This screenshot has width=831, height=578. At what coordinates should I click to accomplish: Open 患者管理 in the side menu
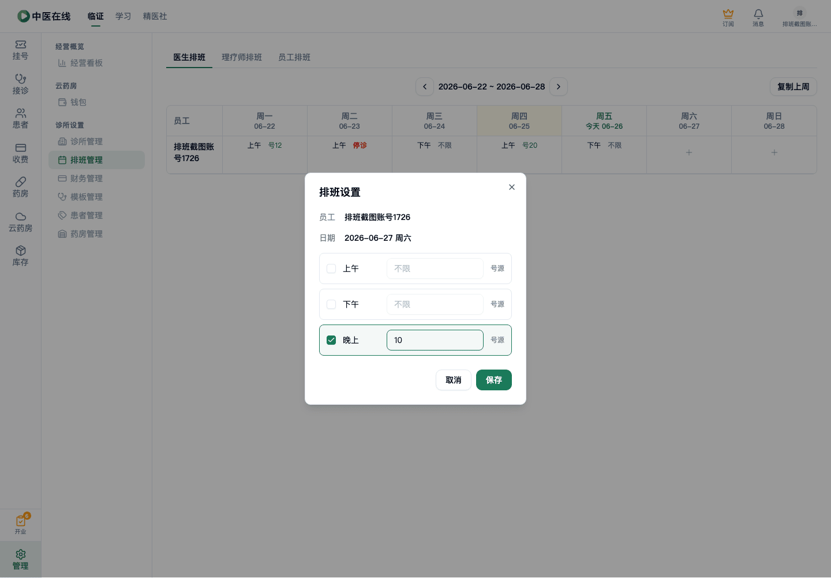point(96,215)
